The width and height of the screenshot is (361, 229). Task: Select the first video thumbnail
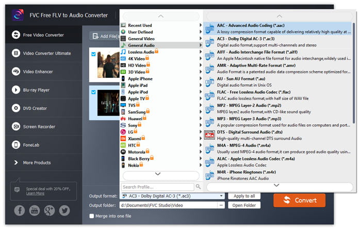[108, 64]
